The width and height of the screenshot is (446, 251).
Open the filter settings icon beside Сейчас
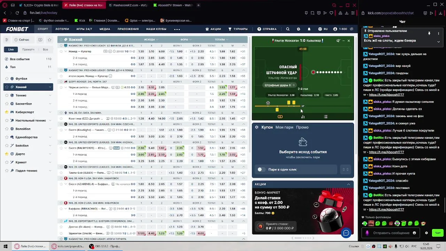point(7,40)
